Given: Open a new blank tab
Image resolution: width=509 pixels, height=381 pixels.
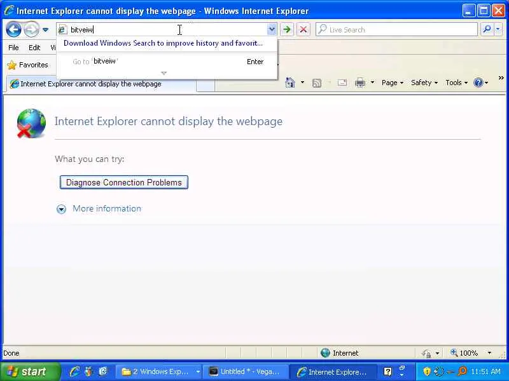Looking at the screenshot, I should click(205, 85).
